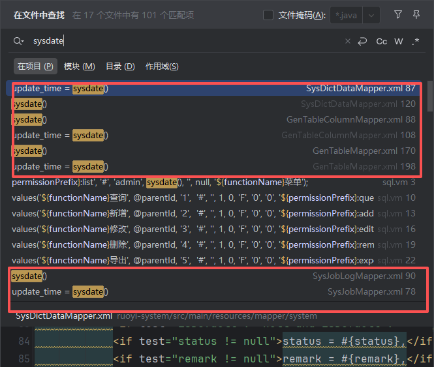
Task: Click preview file name SysDictDataMapper.xml
Action: [x=64, y=316]
